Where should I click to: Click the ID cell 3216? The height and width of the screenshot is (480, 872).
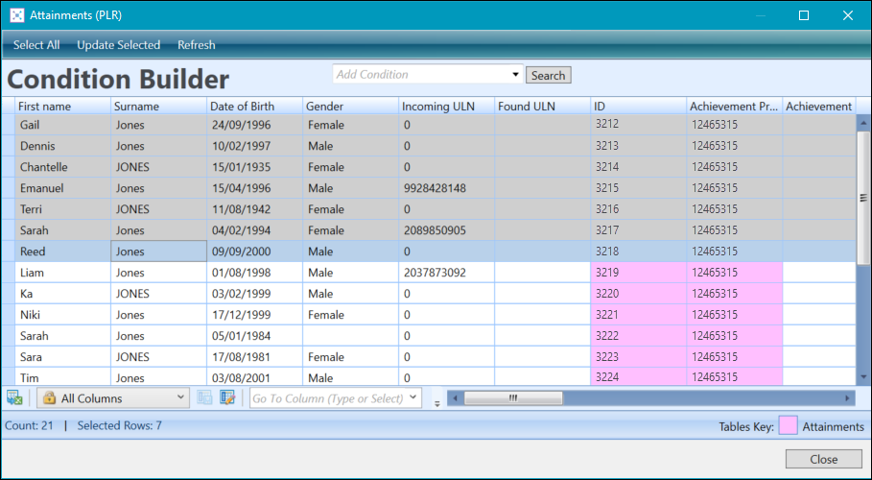click(x=639, y=209)
